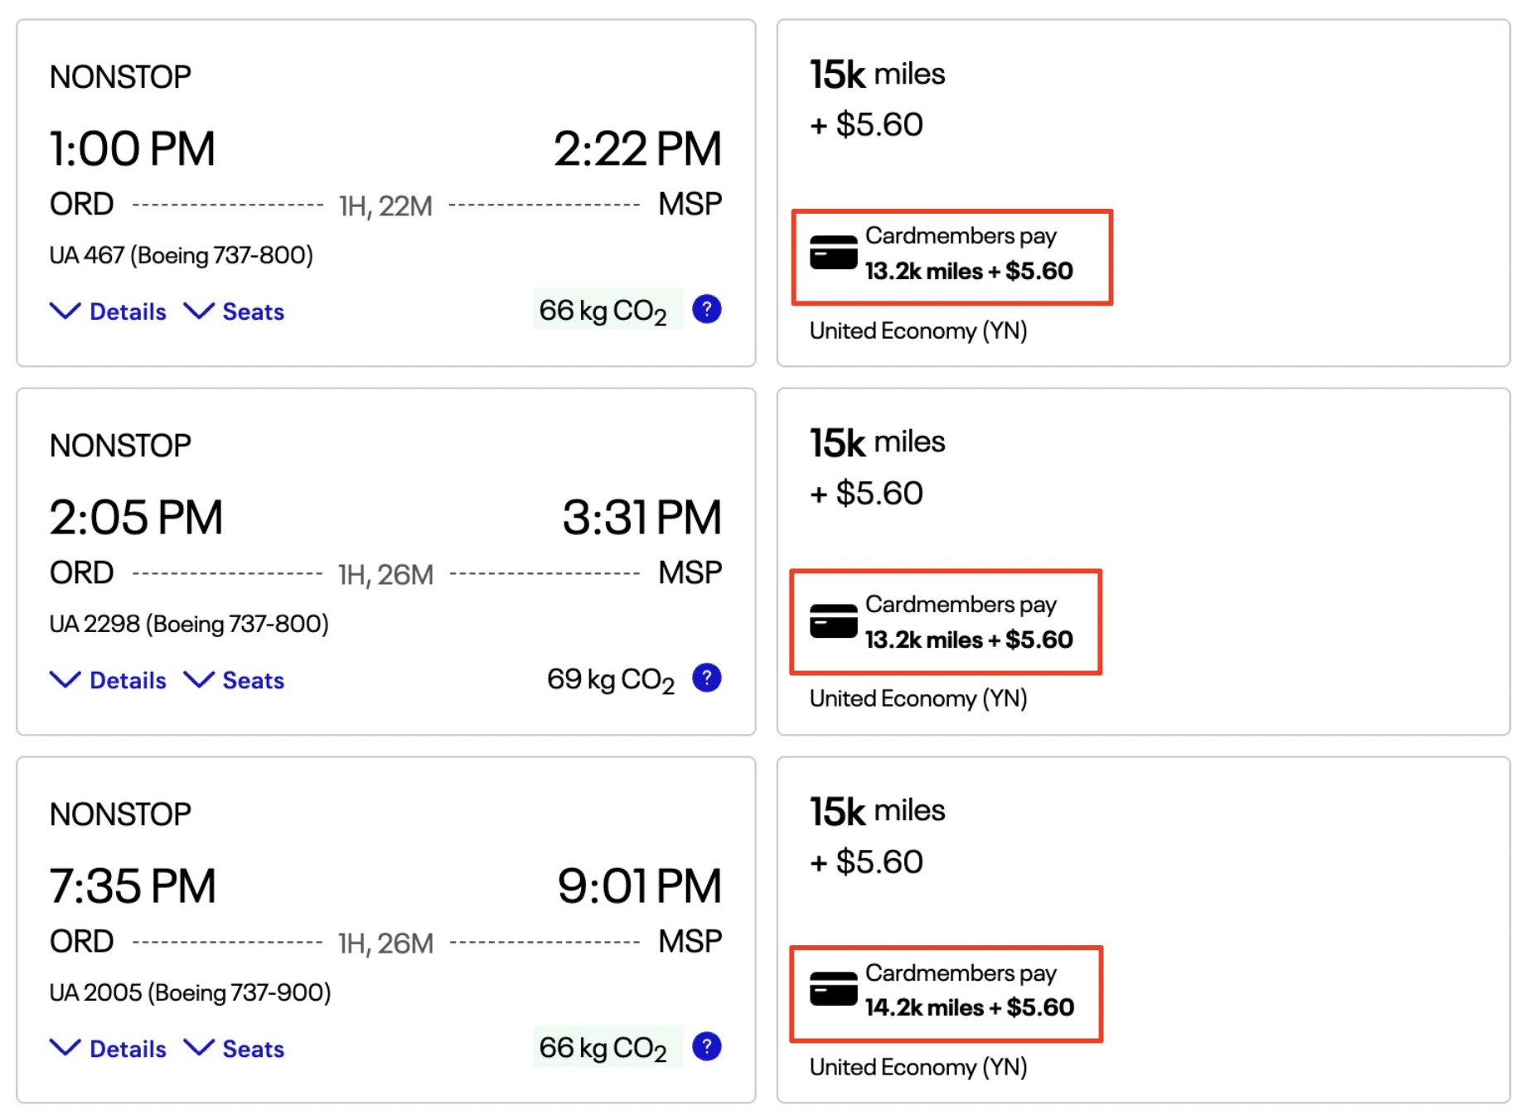Show Seats for flight UA 2298
The image size is (1525, 1115).
pyautogui.click(x=235, y=680)
